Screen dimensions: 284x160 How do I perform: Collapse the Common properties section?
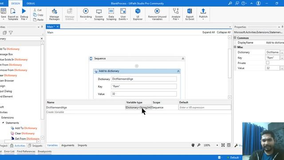point(235,38)
